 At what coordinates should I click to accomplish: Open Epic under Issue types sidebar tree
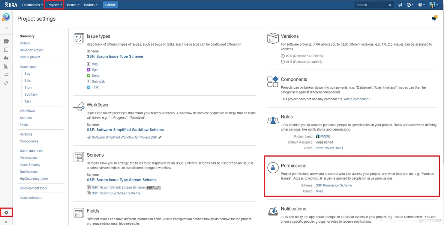click(27, 80)
